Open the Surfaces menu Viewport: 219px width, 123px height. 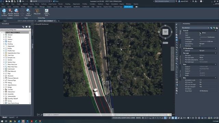(x=44, y=4)
